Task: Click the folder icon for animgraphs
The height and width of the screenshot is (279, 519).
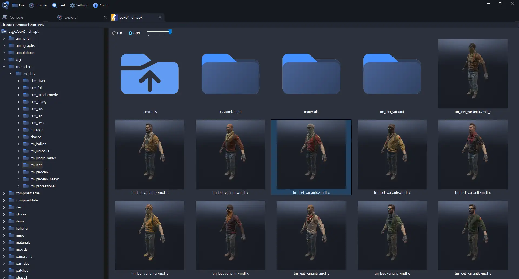Action: (x=11, y=45)
